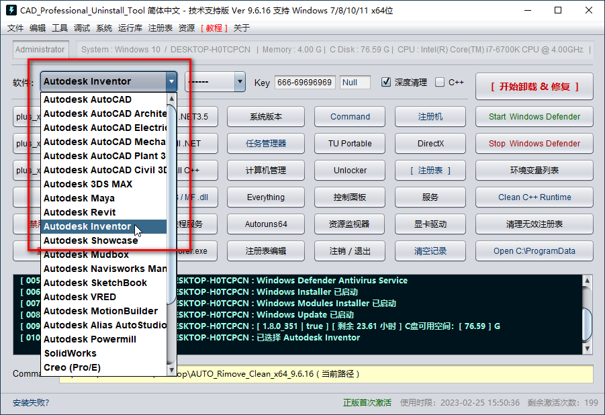Screen dimensions: 605x415
Task: Select Autodesk VRED entry
Action: click(x=103, y=297)
